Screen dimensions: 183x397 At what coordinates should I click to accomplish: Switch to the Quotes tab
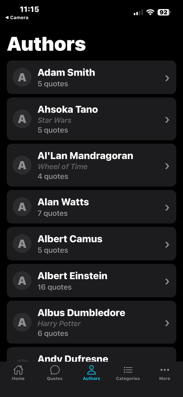coord(55,373)
